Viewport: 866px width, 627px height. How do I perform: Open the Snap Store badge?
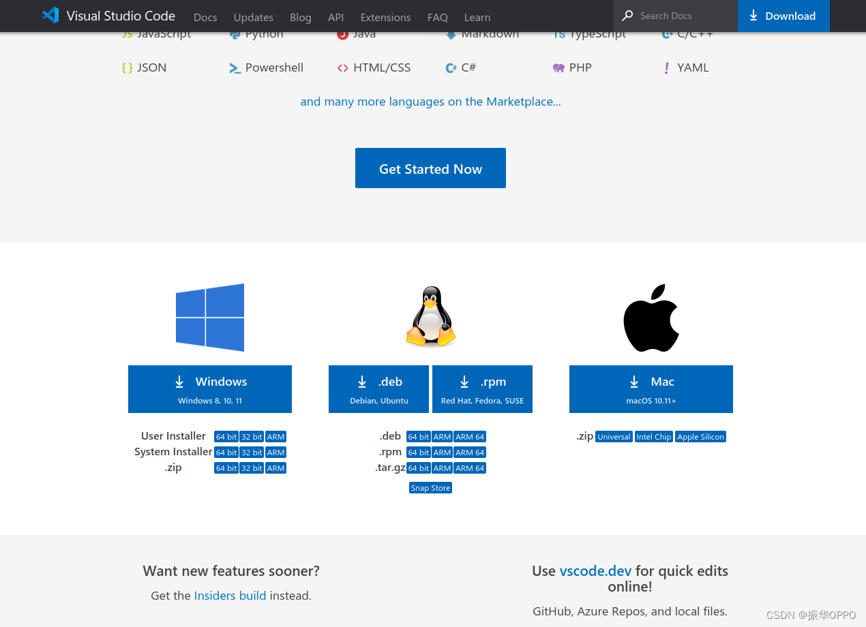(430, 488)
